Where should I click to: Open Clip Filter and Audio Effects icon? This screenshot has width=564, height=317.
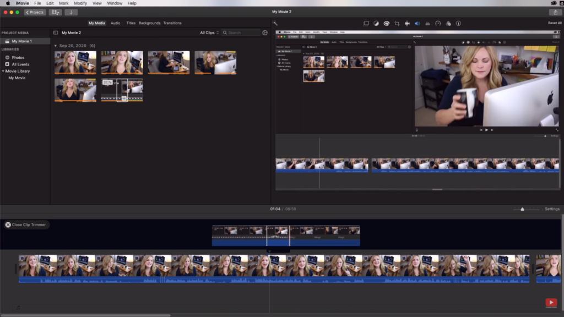coord(448,23)
